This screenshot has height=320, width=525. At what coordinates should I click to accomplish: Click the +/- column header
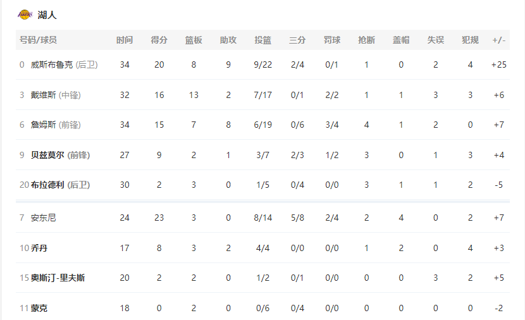coord(499,40)
